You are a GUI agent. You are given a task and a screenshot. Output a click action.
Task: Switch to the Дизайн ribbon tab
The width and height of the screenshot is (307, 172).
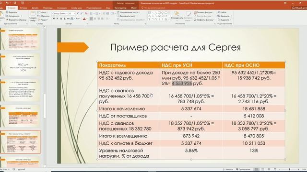click(x=35, y=8)
